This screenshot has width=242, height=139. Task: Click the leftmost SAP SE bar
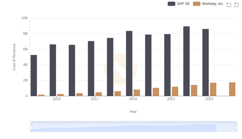click(34, 75)
